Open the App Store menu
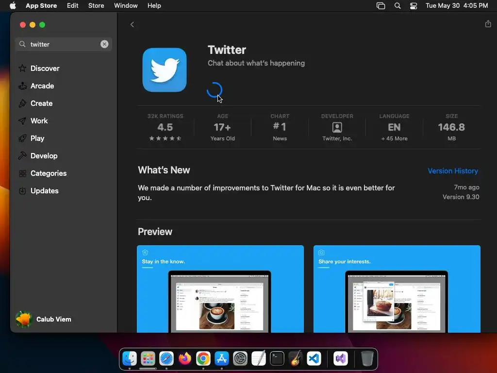497x373 pixels. coord(41,6)
